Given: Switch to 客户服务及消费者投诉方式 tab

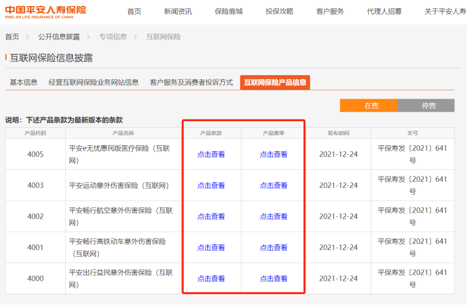Looking at the screenshot, I should point(191,82).
